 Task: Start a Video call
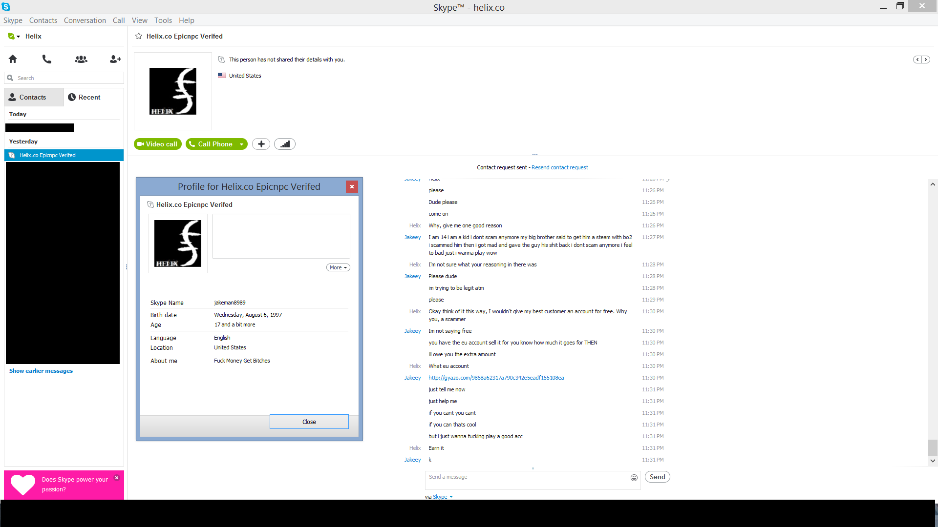pos(158,144)
